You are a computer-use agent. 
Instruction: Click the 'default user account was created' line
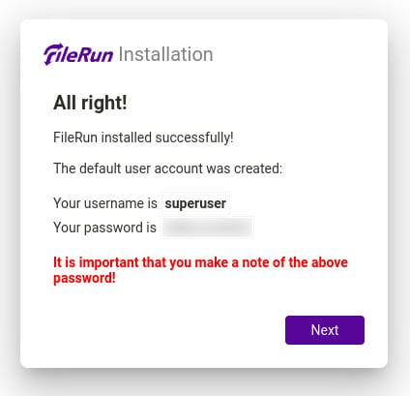(167, 168)
